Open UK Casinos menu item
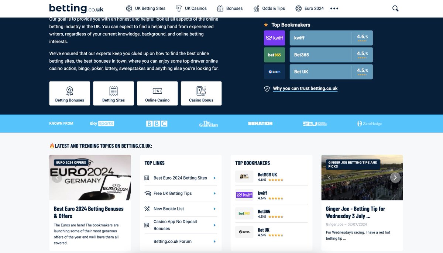 point(191,8)
